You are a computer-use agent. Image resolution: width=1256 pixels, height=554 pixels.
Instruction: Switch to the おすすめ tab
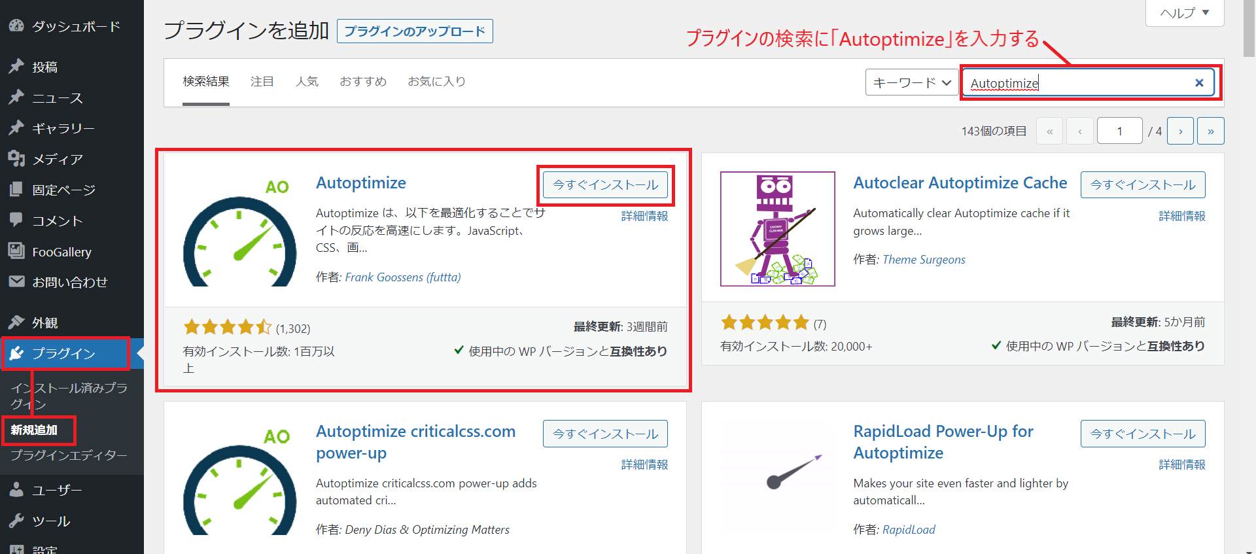click(x=363, y=82)
